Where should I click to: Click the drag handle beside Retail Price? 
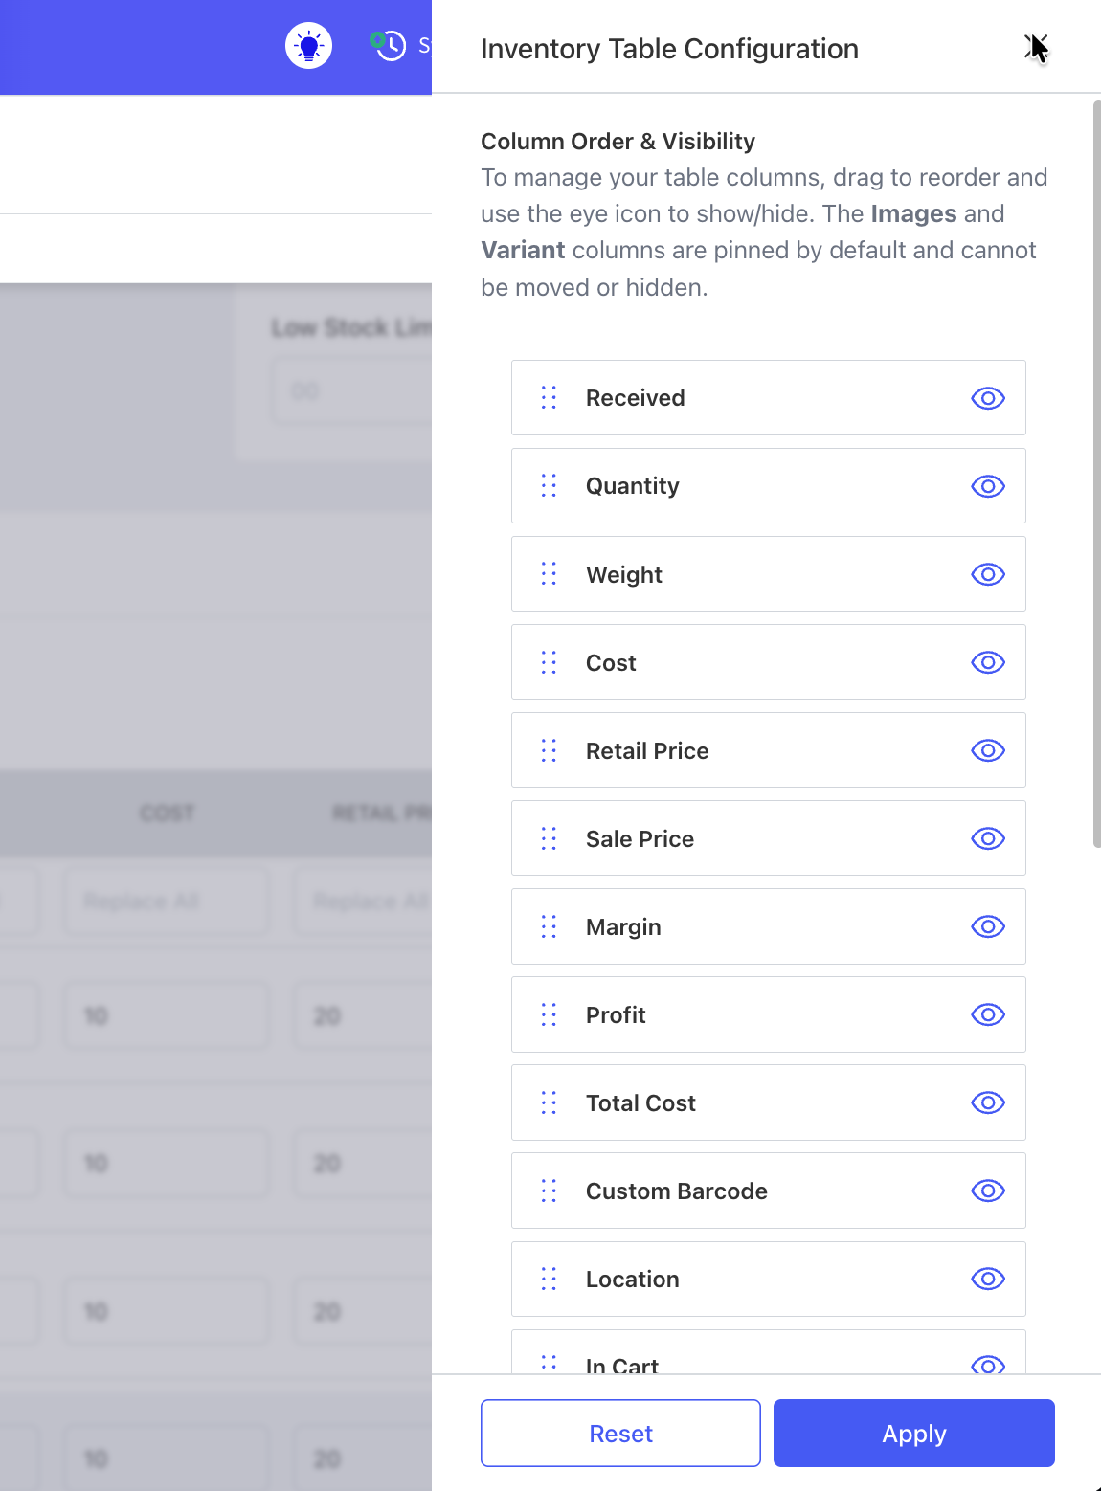549,750
